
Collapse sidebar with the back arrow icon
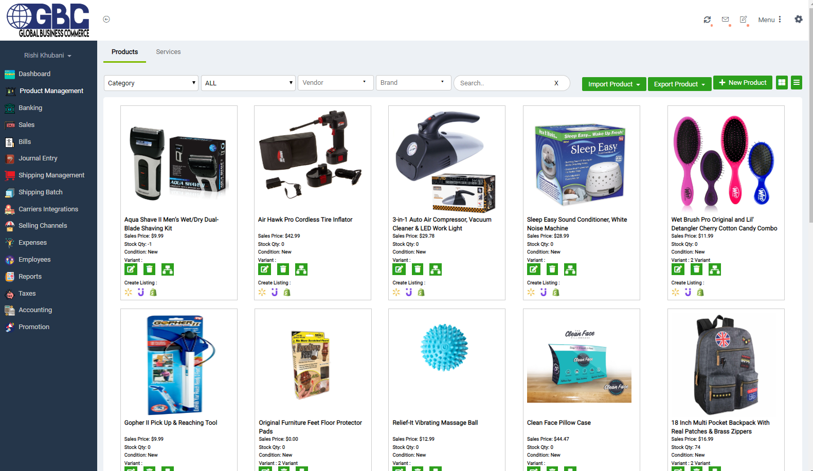(x=106, y=19)
